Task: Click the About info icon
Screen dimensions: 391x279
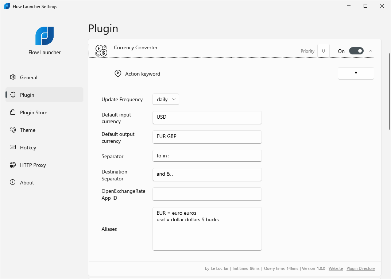Action: coord(13,182)
